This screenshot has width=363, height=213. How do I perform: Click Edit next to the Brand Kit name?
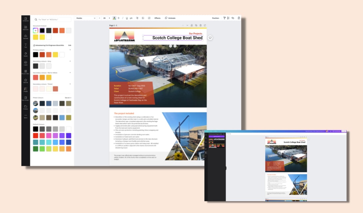[x=70, y=45]
